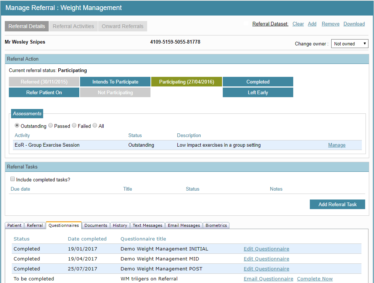Click the EoR - Group Exercise Session activity
Image resolution: width=374 pixels, height=283 pixels.
[47, 145]
